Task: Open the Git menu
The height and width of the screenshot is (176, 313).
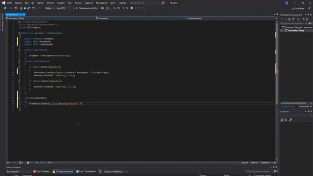Action: (33, 3)
